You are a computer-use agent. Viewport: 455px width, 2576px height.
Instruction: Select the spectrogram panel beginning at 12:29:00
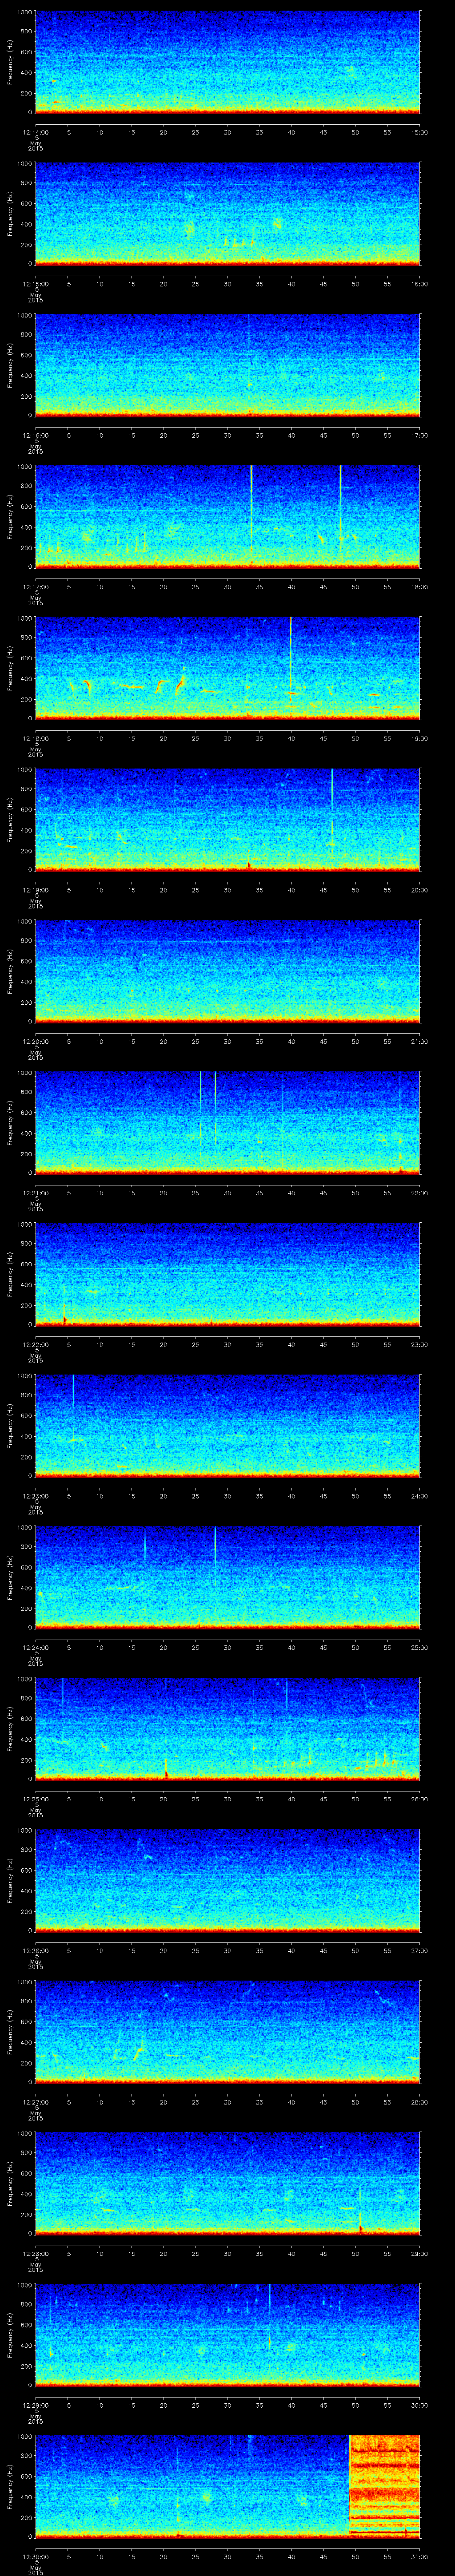point(228,2335)
